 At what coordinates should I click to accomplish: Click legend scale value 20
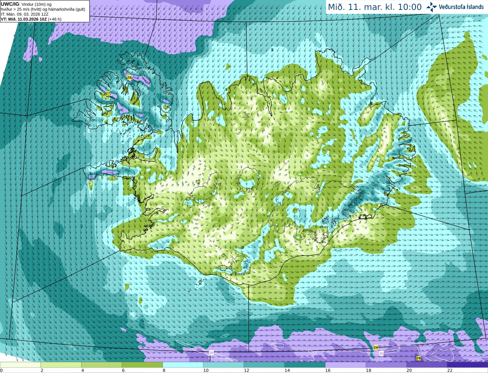409,370
